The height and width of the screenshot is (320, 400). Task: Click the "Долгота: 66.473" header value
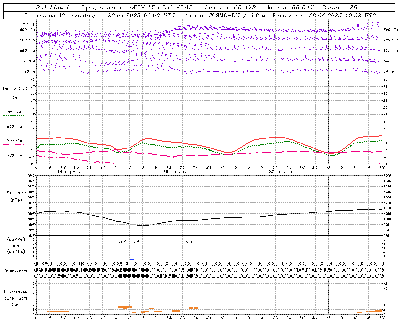click(230, 7)
